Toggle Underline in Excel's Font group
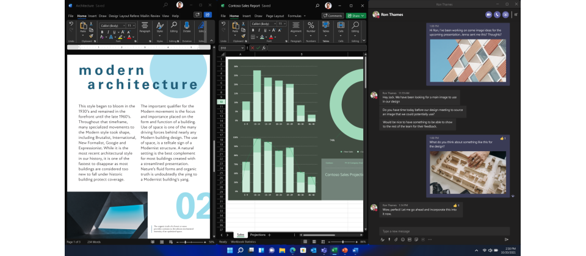 (265, 30)
